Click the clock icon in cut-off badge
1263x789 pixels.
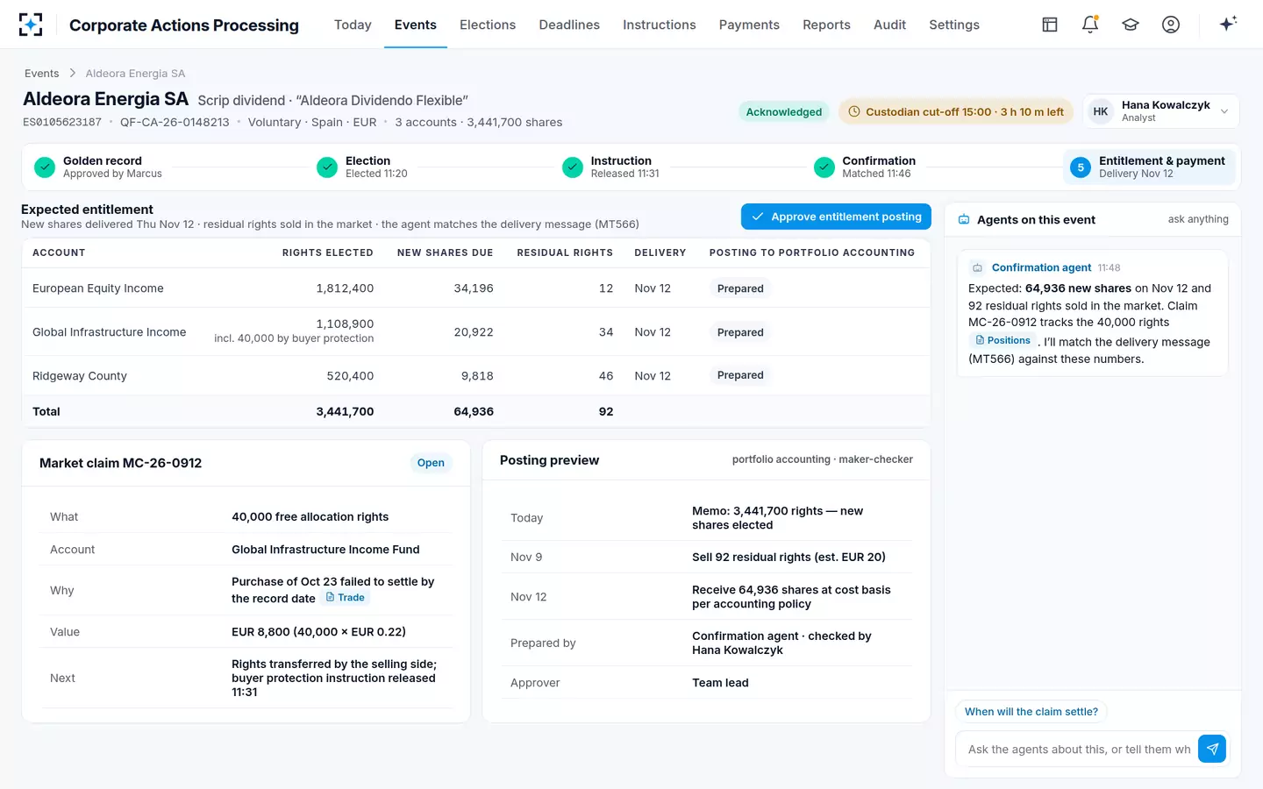click(x=854, y=111)
